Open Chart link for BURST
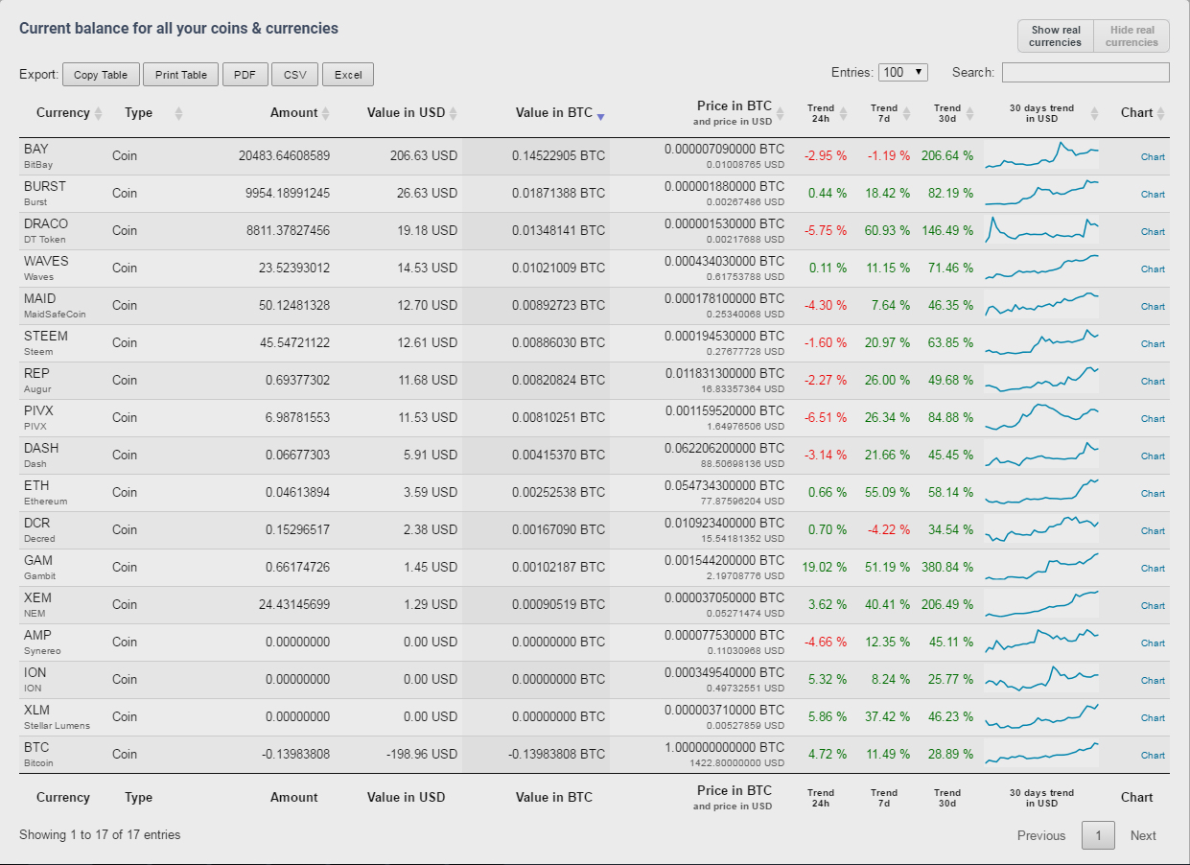This screenshot has height=865, width=1190. (x=1153, y=195)
